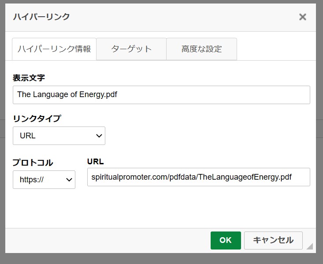This screenshot has width=323, height=264.
Task: Click the 表示文字 text field
Action: [x=161, y=95]
